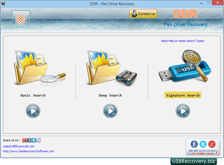This screenshot has width=224, height=165.
Task: Start Signature Search with its play button
Action: coord(183,111)
